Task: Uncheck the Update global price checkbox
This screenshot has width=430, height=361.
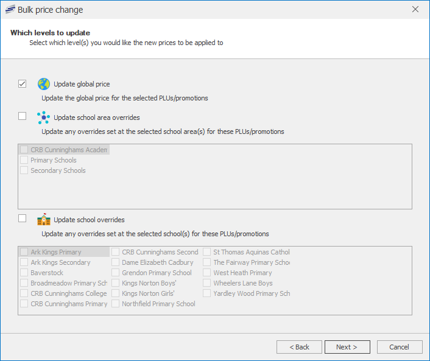Action: coord(23,84)
